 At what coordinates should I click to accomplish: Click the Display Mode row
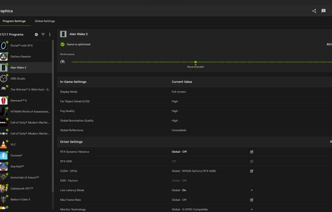tap(195, 92)
